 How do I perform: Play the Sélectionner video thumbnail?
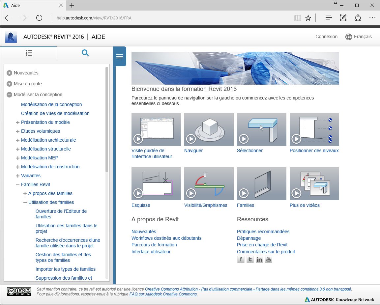[261, 129]
